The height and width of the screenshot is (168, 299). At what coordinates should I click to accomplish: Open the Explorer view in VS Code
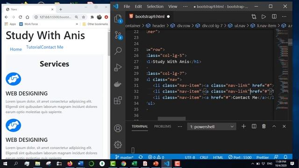point(118,19)
